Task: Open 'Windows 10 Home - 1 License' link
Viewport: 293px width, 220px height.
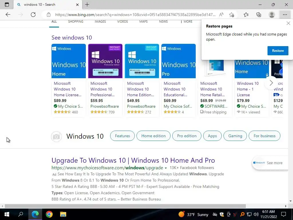Action: point(248,89)
